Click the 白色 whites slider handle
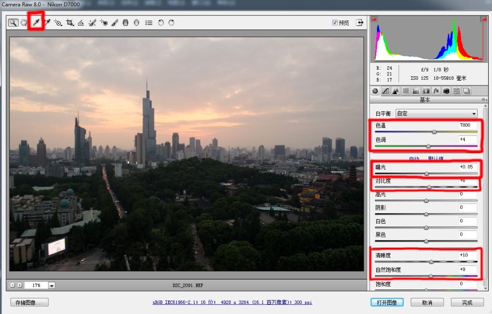The height and width of the screenshot is (314, 492). [x=426, y=228]
